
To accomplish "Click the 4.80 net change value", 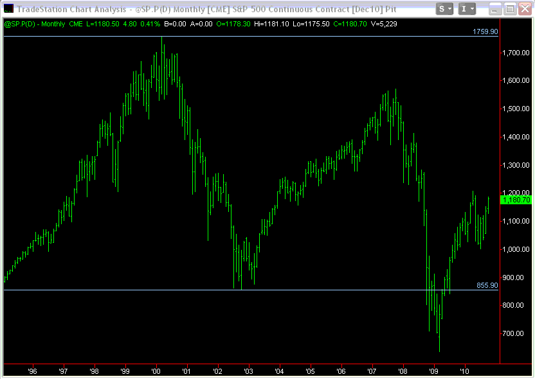I will click(x=130, y=24).
